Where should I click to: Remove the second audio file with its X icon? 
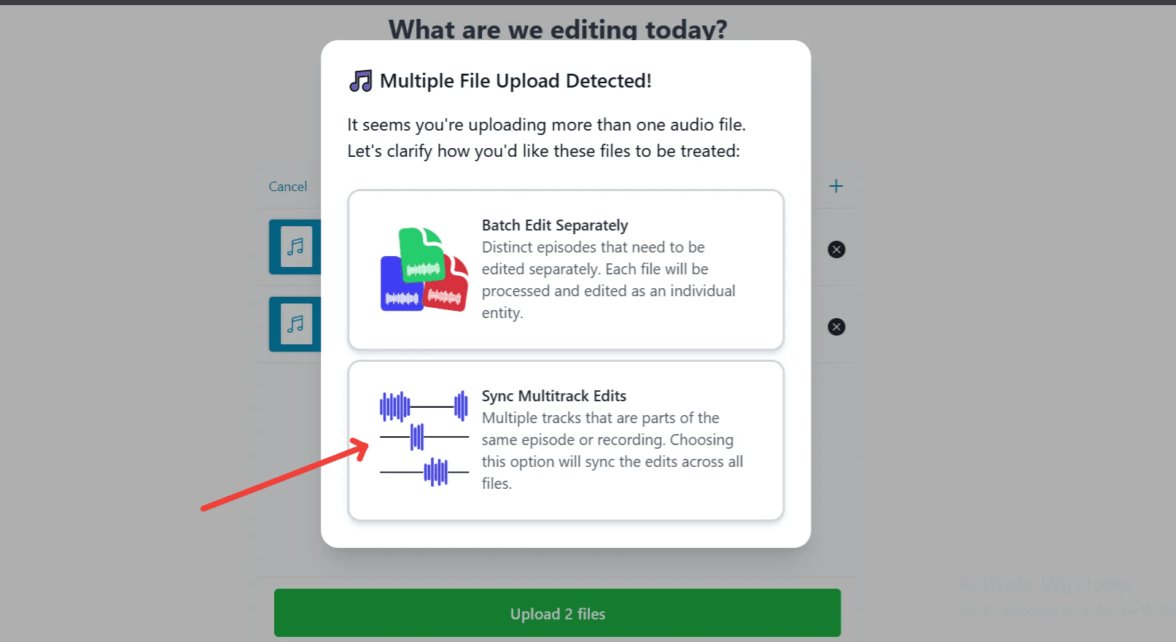point(836,327)
